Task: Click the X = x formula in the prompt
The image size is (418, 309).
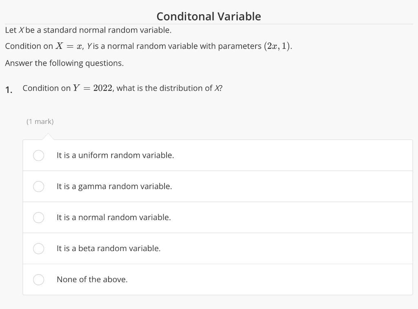Action: [69, 46]
